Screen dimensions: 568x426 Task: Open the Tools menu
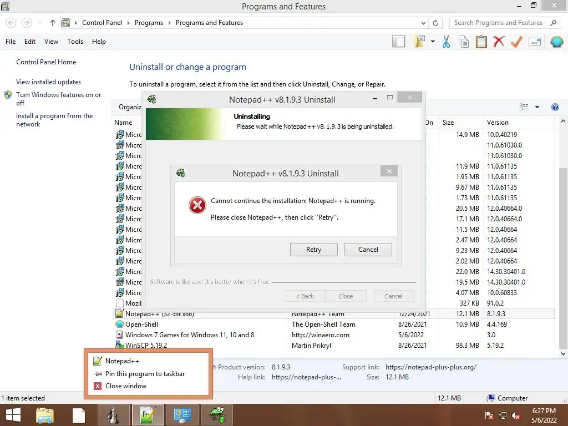[x=75, y=42]
